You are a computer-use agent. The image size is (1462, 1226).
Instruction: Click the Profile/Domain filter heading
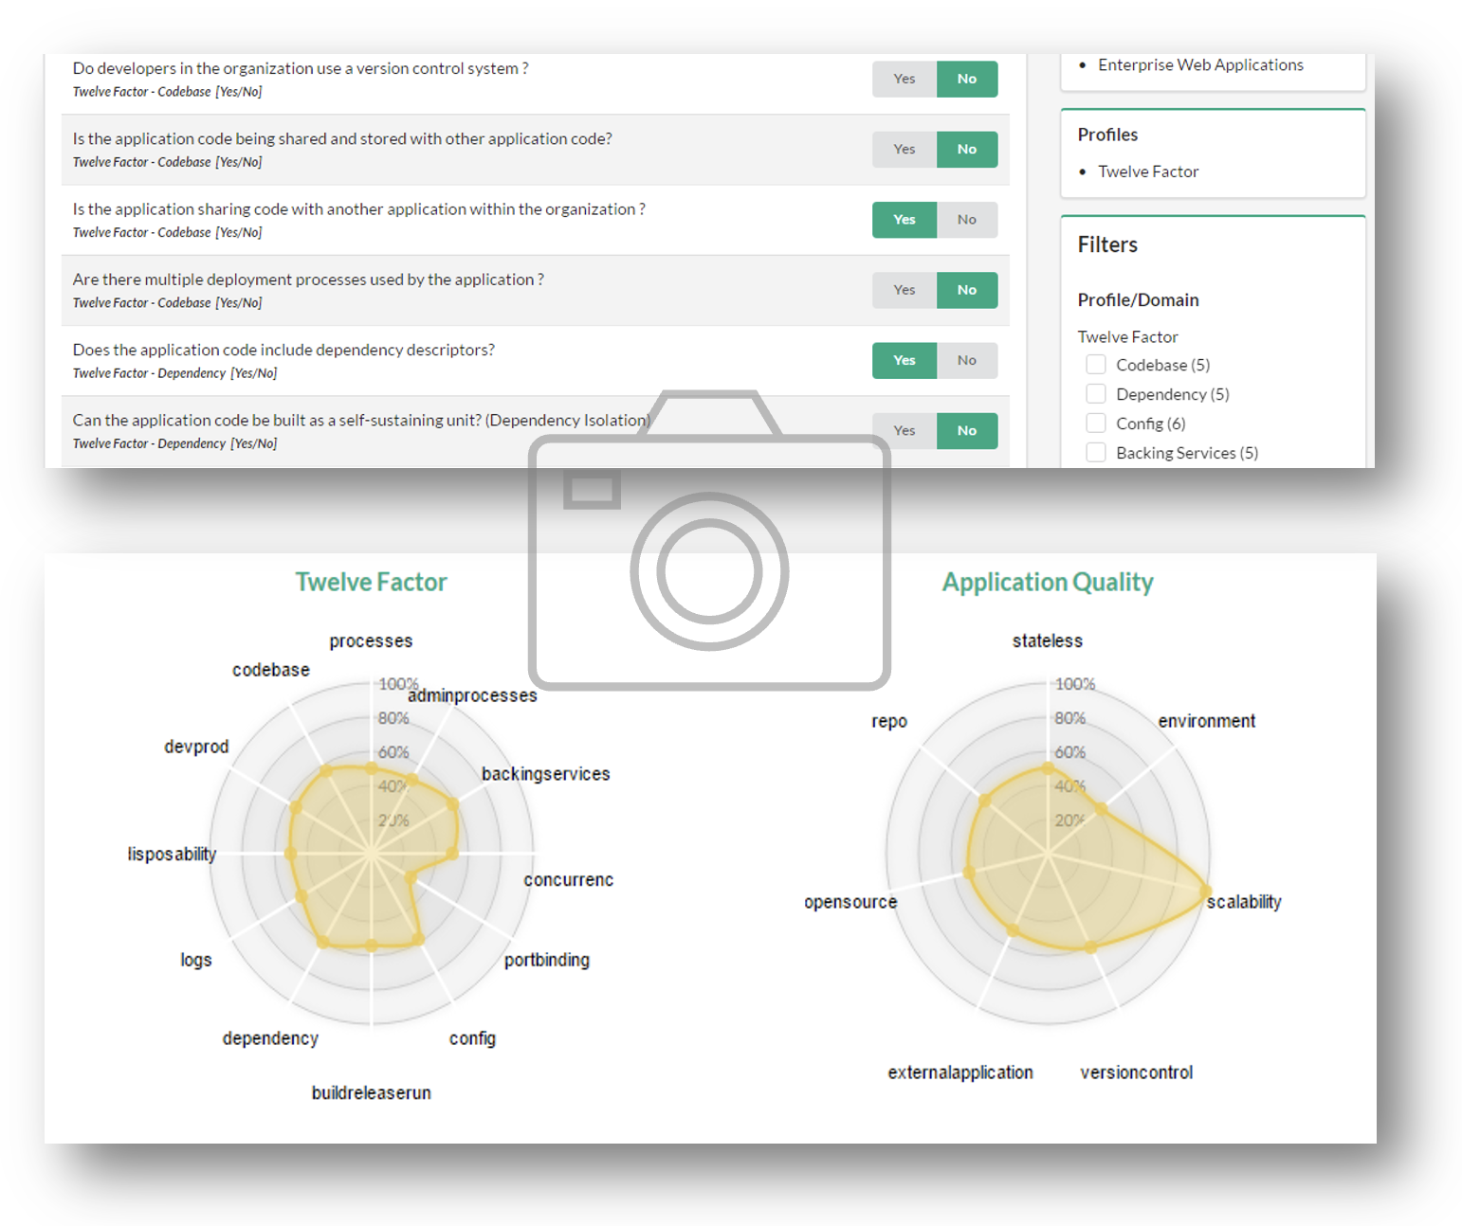(1138, 300)
